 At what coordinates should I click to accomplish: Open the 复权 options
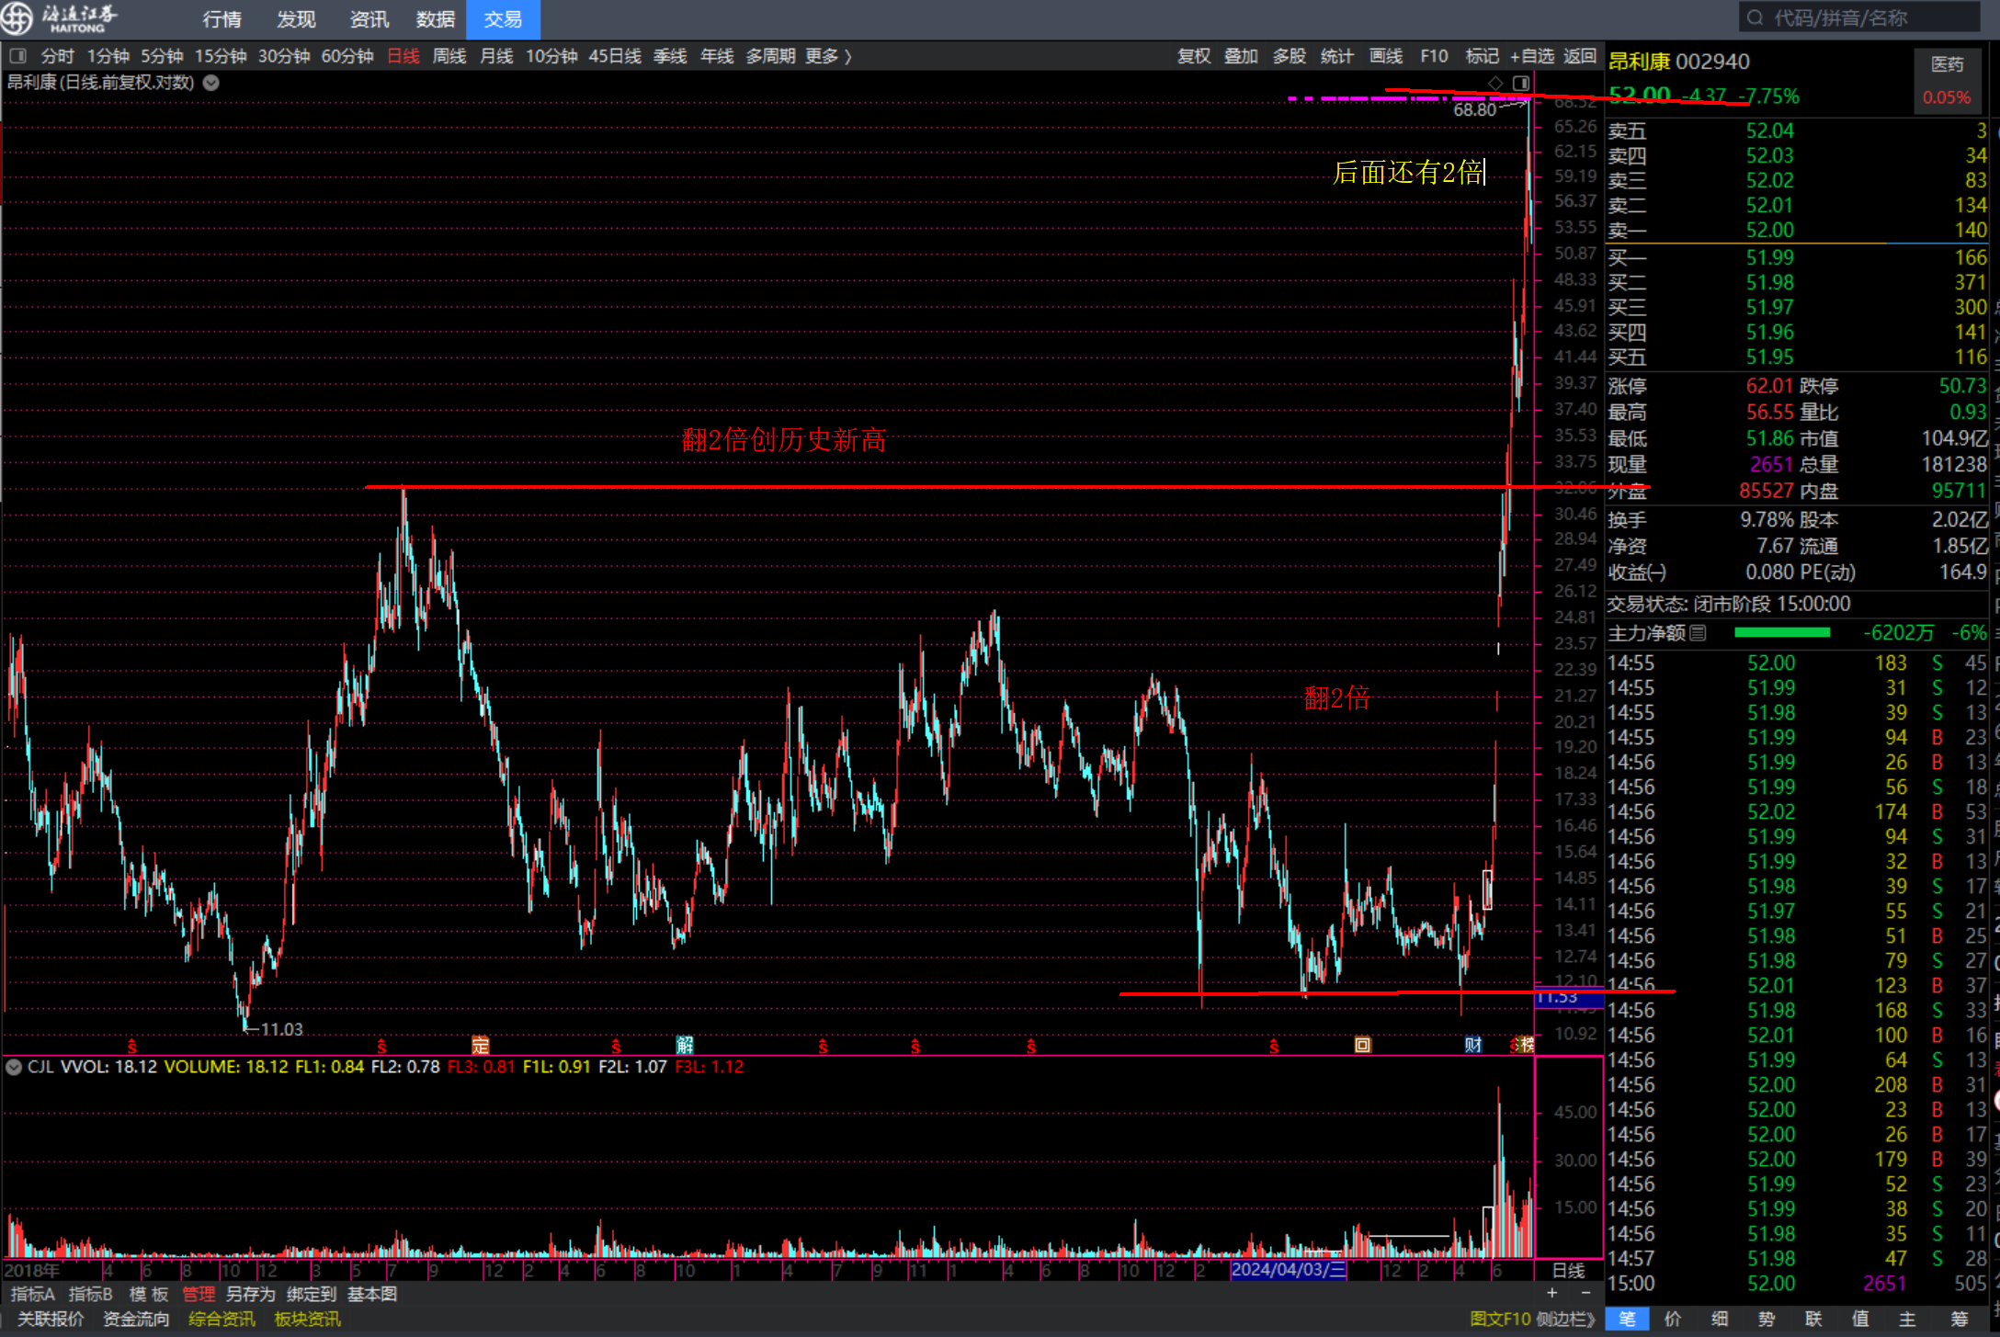coord(1194,56)
